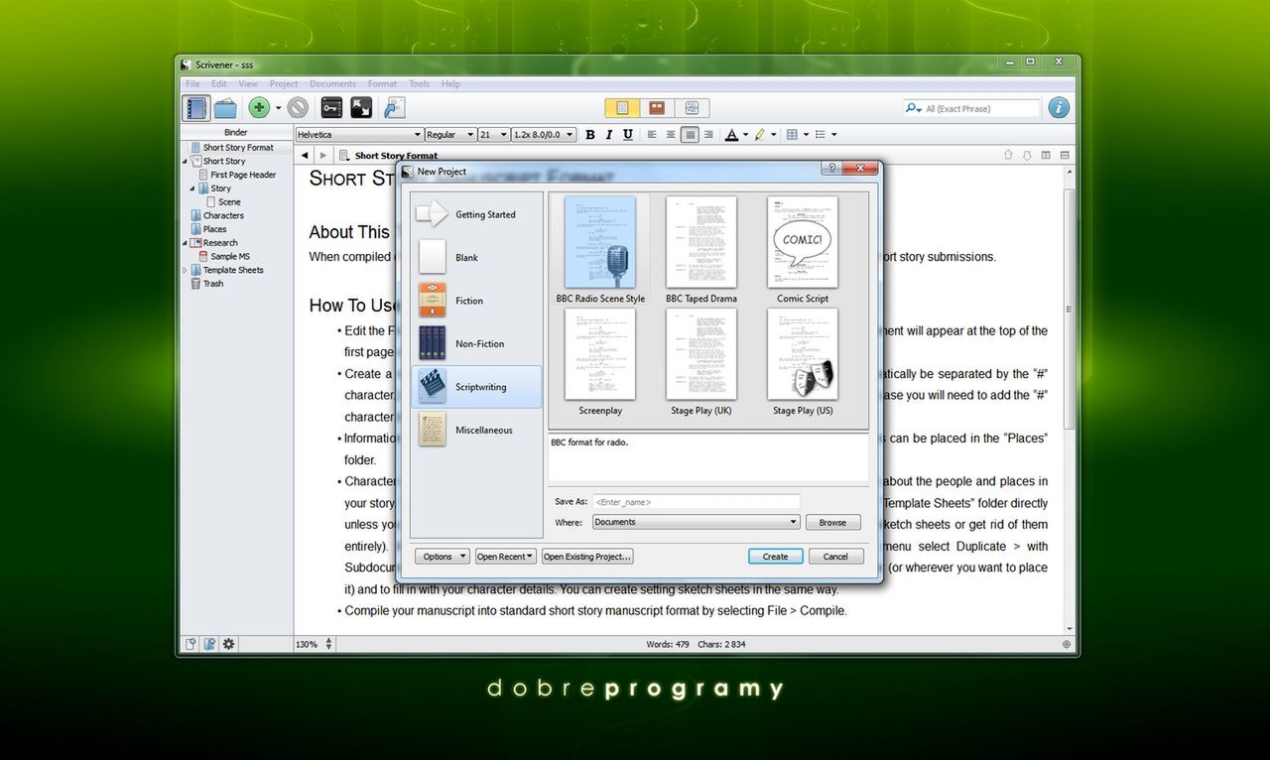Image resolution: width=1270 pixels, height=760 pixels.
Task: Select First Page Header in Binder
Action: (x=243, y=175)
